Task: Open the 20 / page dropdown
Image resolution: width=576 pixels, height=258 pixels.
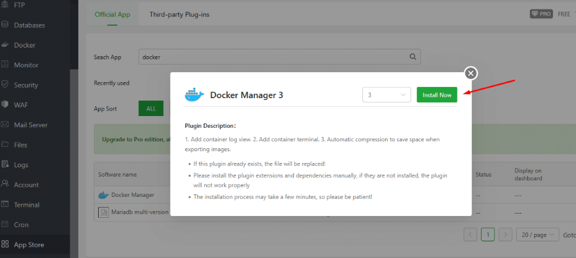Action: (538, 235)
